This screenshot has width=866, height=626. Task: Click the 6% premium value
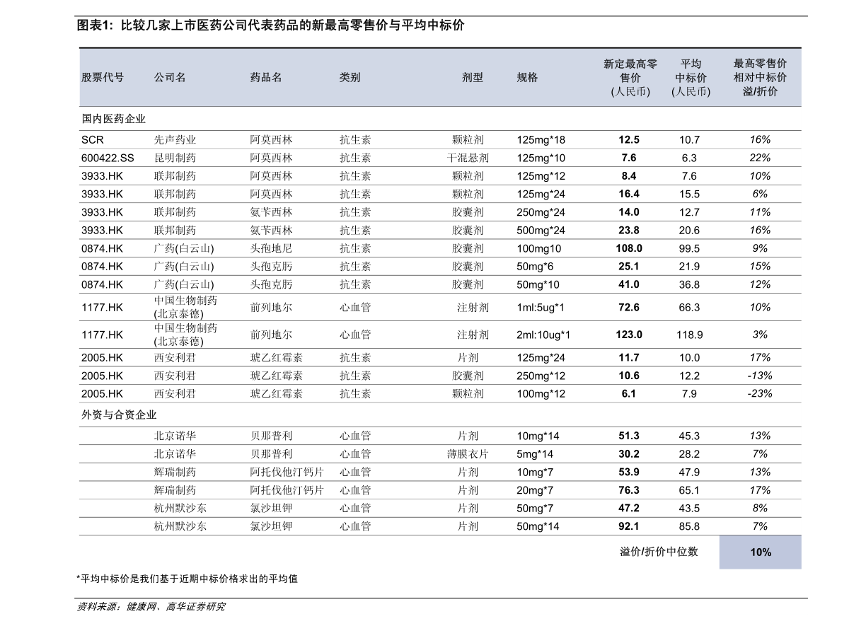click(x=760, y=194)
